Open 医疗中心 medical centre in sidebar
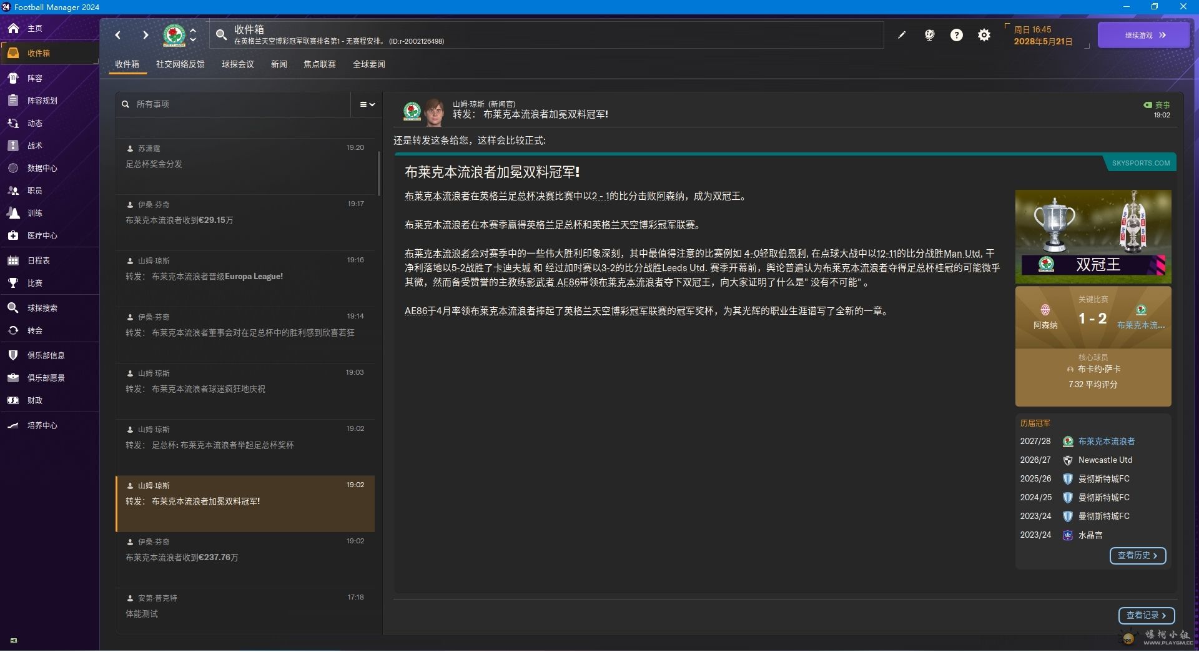Image resolution: width=1199 pixels, height=652 pixels. (49, 235)
